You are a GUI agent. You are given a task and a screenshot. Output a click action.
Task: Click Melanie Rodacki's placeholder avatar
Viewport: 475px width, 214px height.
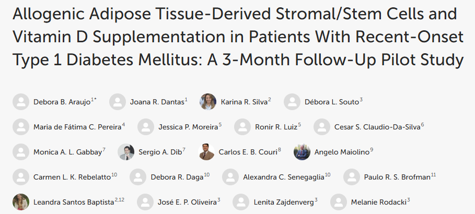coord(339,202)
